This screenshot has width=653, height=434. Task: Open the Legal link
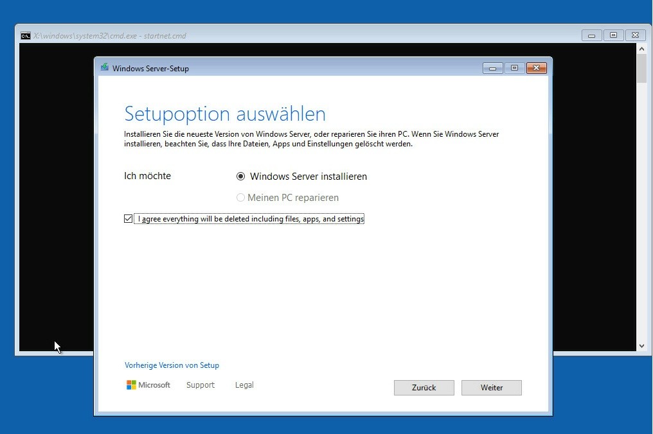click(x=244, y=385)
